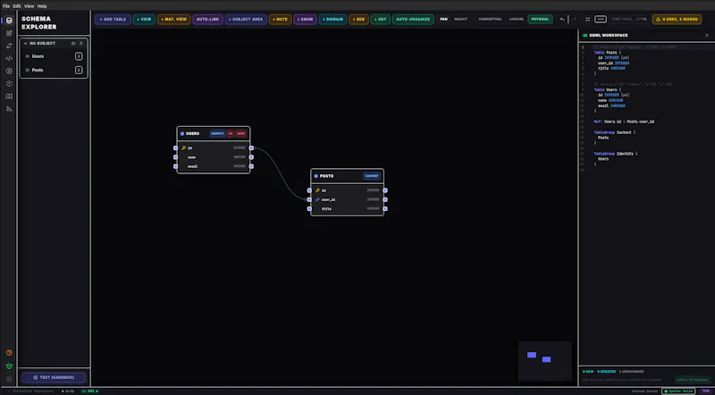Collapse the No Subject group chevron
The width and height of the screenshot is (715, 395).
(26, 43)
